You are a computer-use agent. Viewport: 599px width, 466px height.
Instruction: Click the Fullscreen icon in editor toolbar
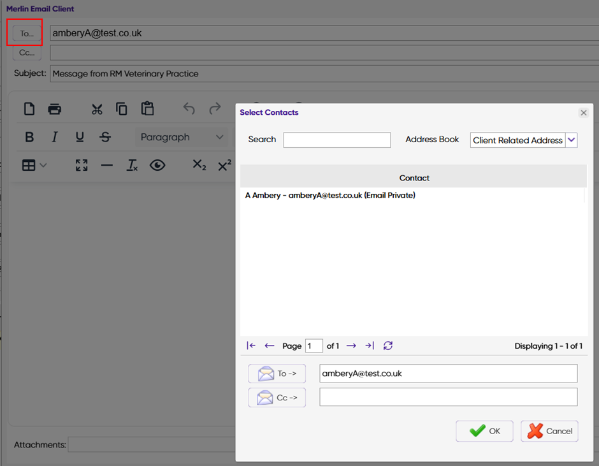[x=82, y=165]
